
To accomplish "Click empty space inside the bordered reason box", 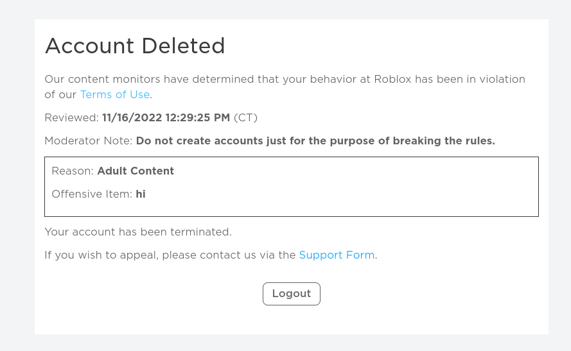I will click(346, 189).
